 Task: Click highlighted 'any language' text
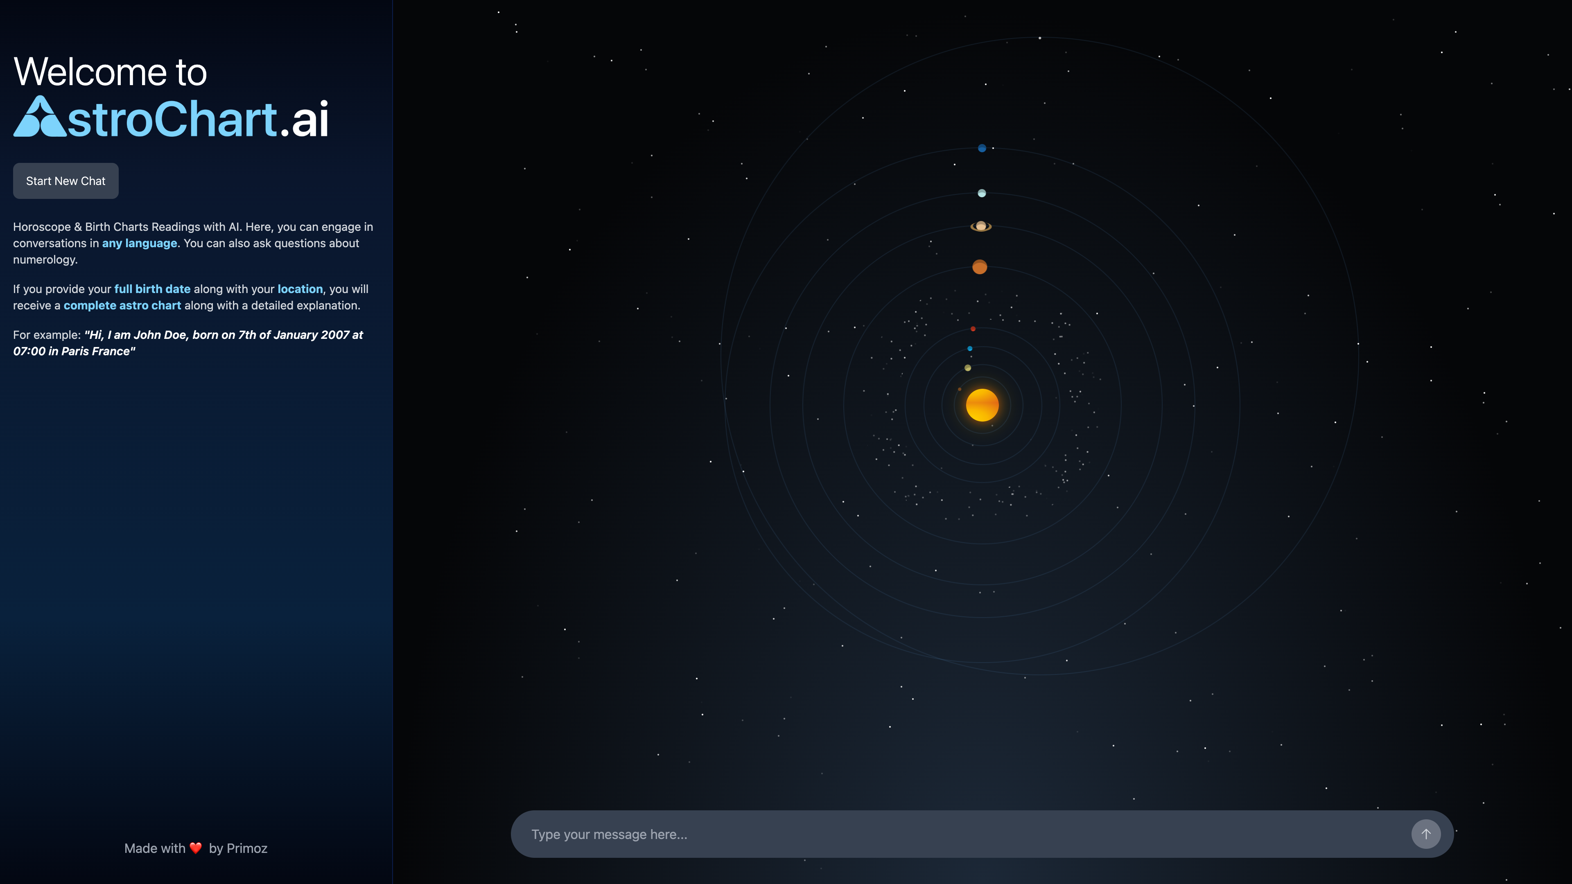coord(139,243)
